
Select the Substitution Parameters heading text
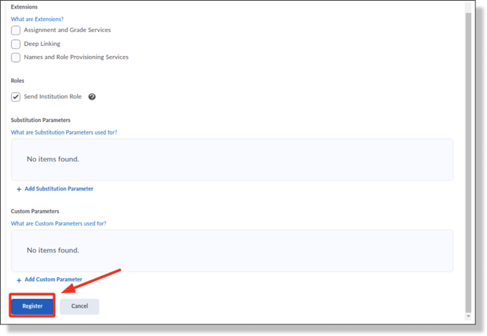(41, 120)
